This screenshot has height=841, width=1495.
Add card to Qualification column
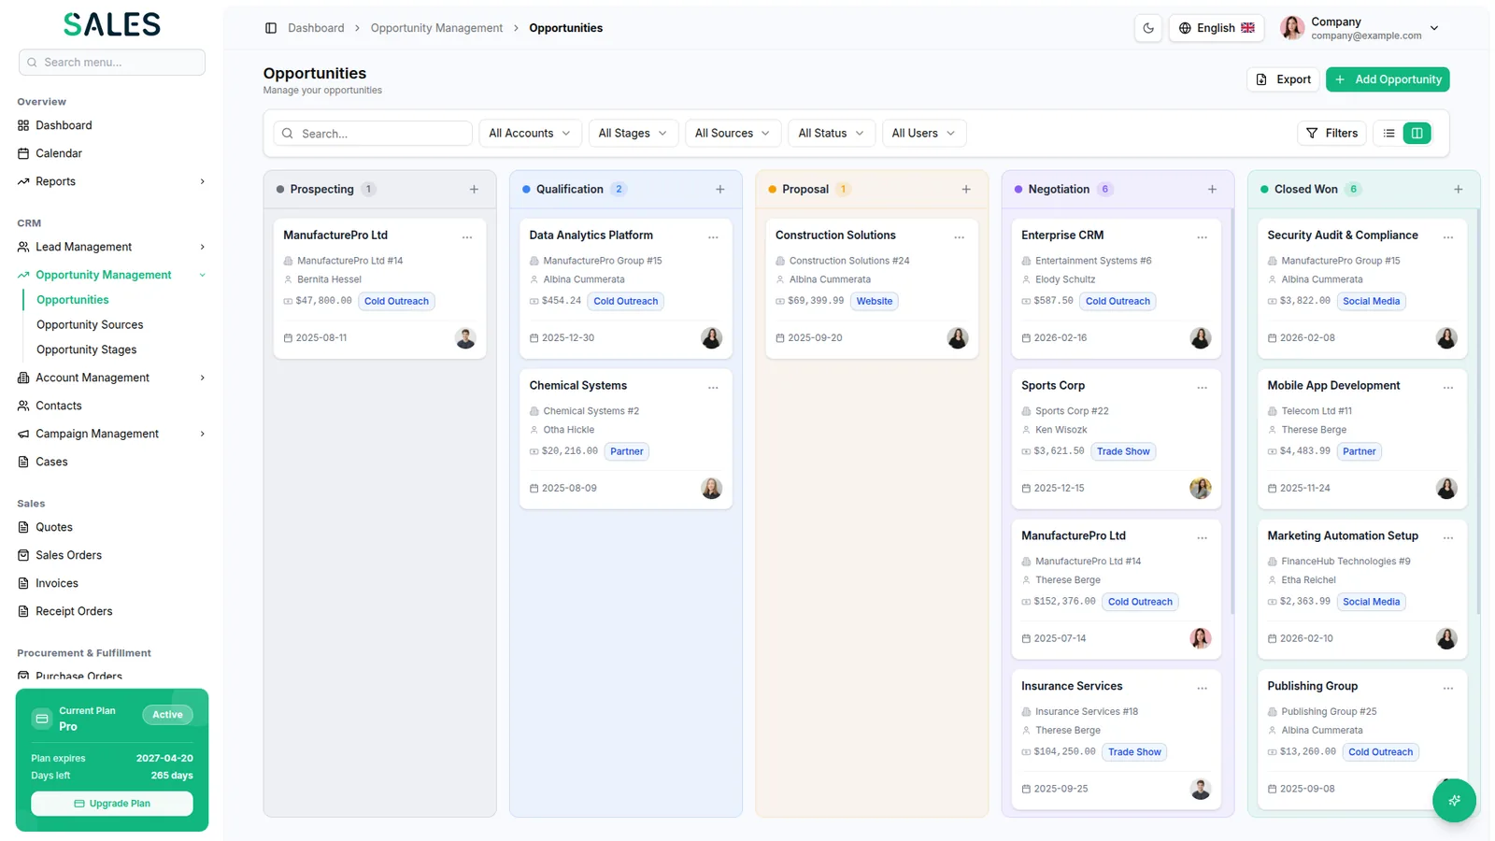click(x=720, y=190)
